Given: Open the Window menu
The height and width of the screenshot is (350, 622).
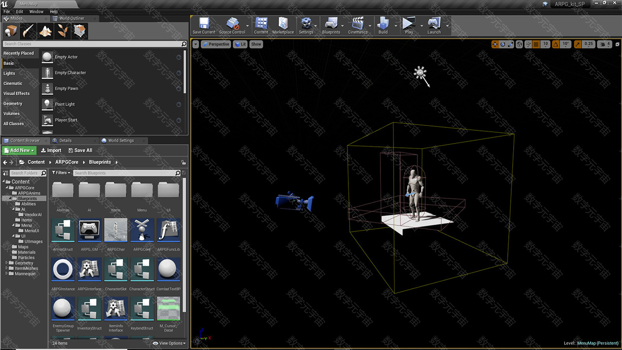Looking at the screenshot, I should point(36,11).
